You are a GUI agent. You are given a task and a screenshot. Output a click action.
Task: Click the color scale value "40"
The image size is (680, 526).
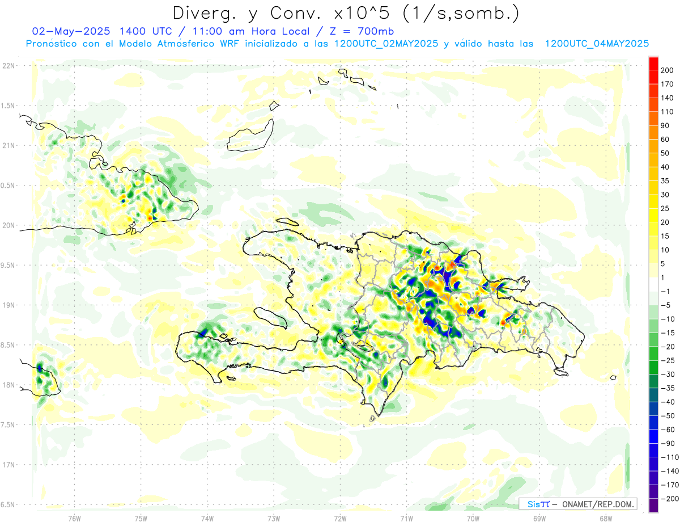click(x=665, y=167)
